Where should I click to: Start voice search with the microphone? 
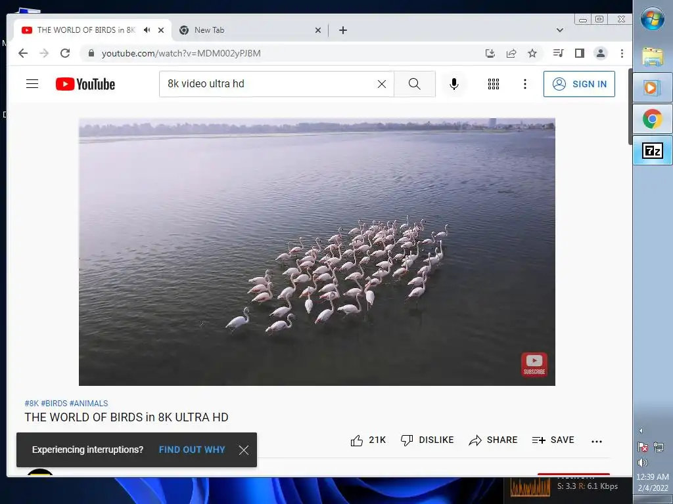click(x=454, y=84)
